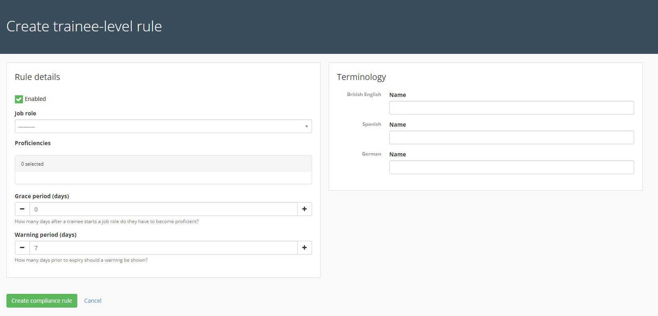Viewport: 658px width, 316px height.
Task: Click the Spanish language label
Action: tap(372, 124)
